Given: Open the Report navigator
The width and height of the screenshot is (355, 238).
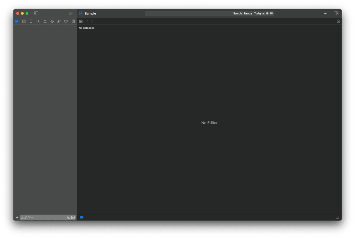Looking at the screenshot, I should point(73,21).
